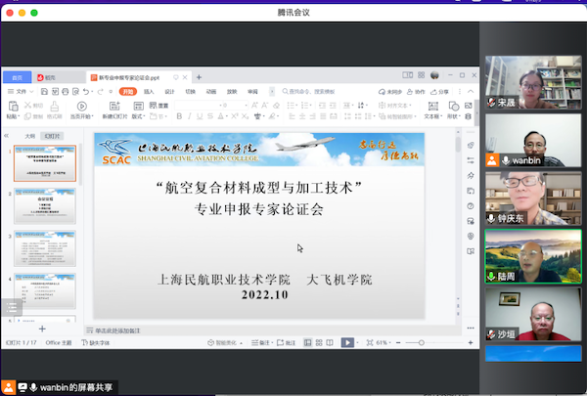Screen dimensions: 587x396
Task: Click the zoom slider handle
Action: [421, 342]
